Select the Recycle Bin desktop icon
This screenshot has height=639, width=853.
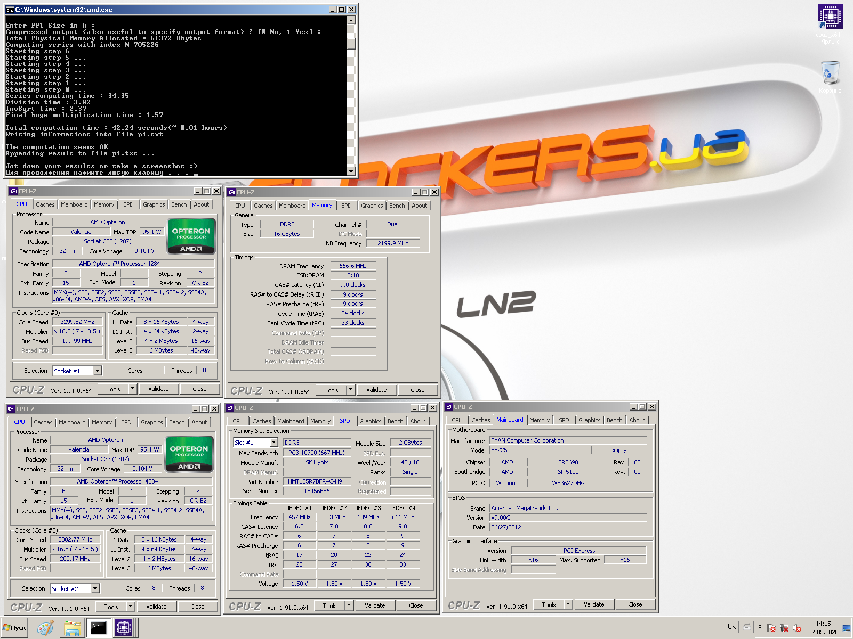click(830, 73)
